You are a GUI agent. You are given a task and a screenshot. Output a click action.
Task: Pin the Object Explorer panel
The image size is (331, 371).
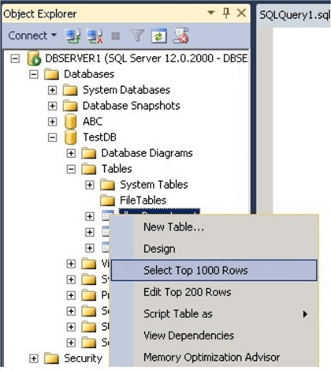coord(226,13)
